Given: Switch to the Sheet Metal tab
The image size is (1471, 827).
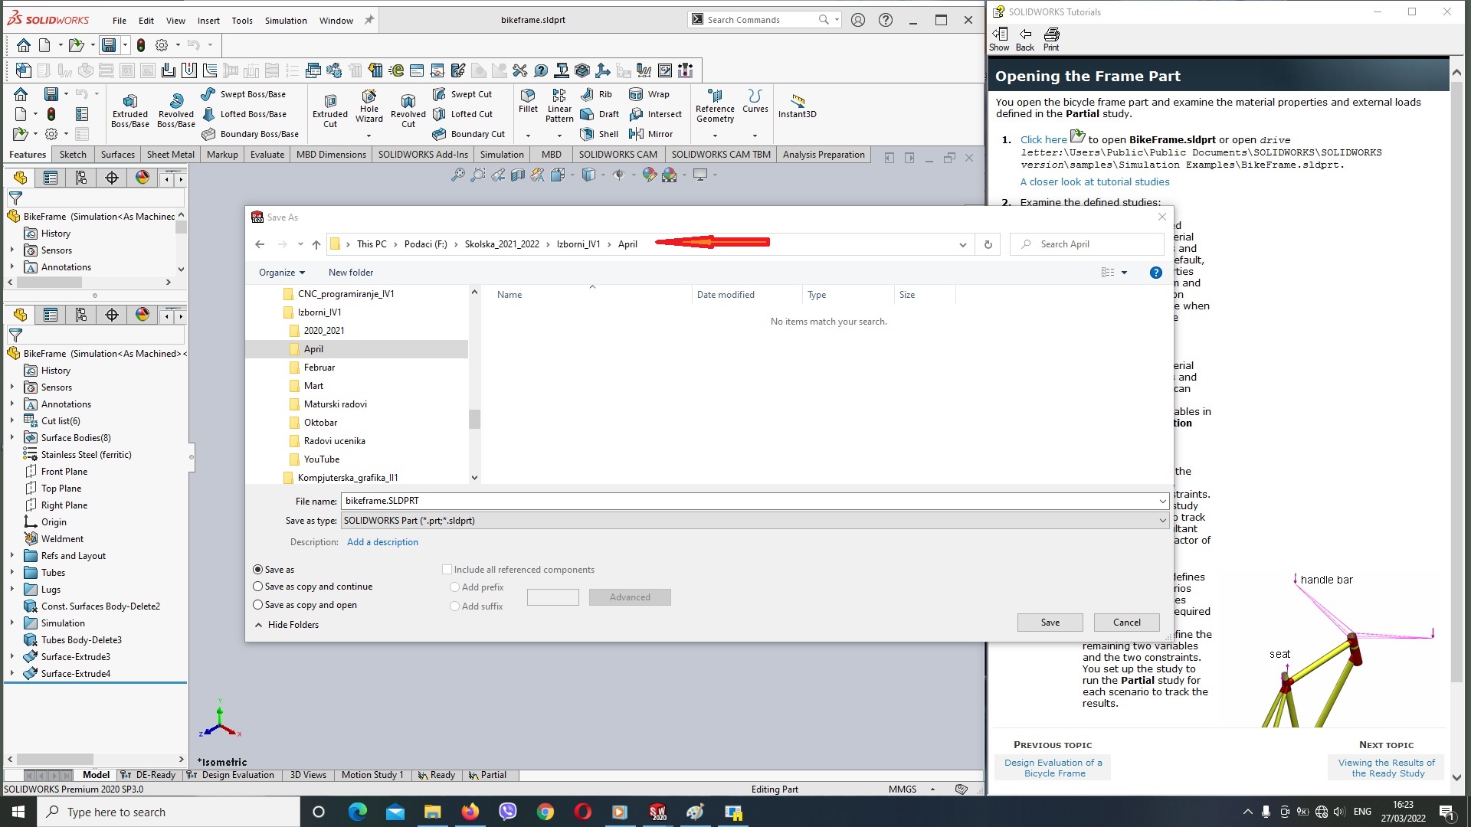Looking at the screenshot, I should click(x=170, y=155).
